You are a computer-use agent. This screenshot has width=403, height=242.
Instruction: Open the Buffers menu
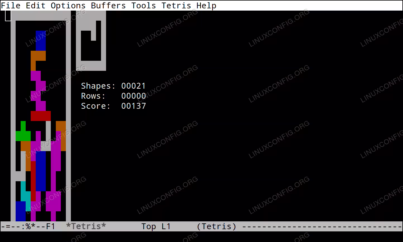pos(108,6)
